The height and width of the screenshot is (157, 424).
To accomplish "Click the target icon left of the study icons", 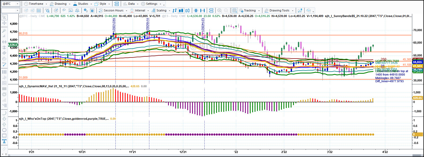I will coord(56,11).
